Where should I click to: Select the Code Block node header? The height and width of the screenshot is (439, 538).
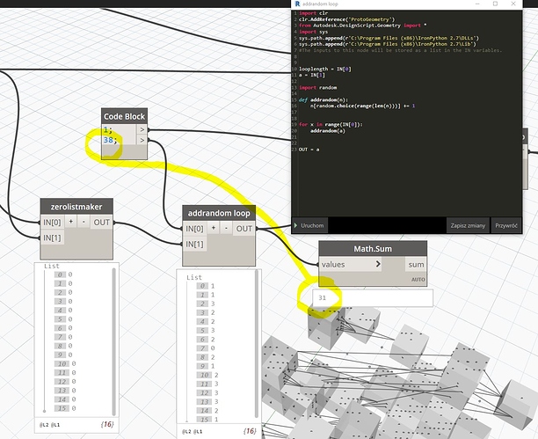pos(124,116)
